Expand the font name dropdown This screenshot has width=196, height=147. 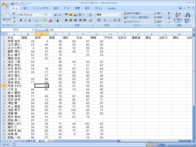point(43,15)
